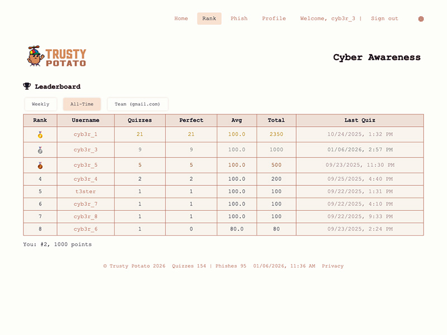Screen dimensions: 447x335
Task: Click the silver medal rank icon
Action: click(x=40, y=150)
